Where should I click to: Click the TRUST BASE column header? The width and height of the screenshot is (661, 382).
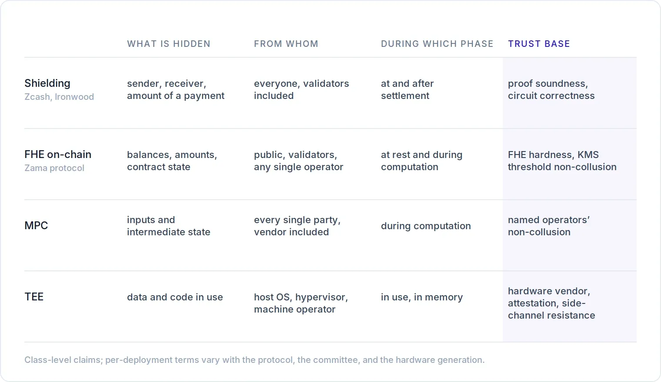pos(539,44)
